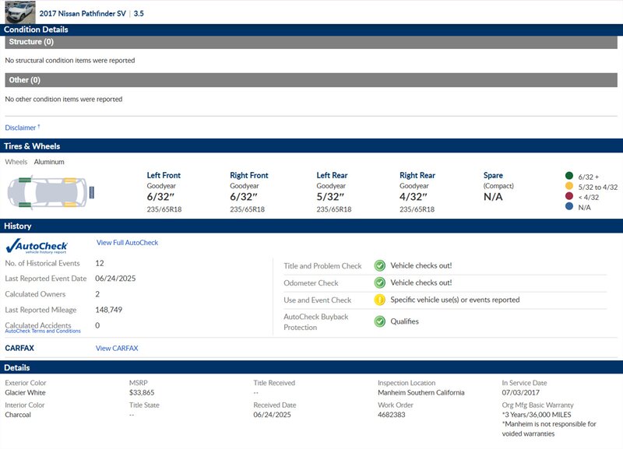Screen dimensions: 623x449
Task: Click View Full AutoCheck link
Action: click(x=127, y=243)
